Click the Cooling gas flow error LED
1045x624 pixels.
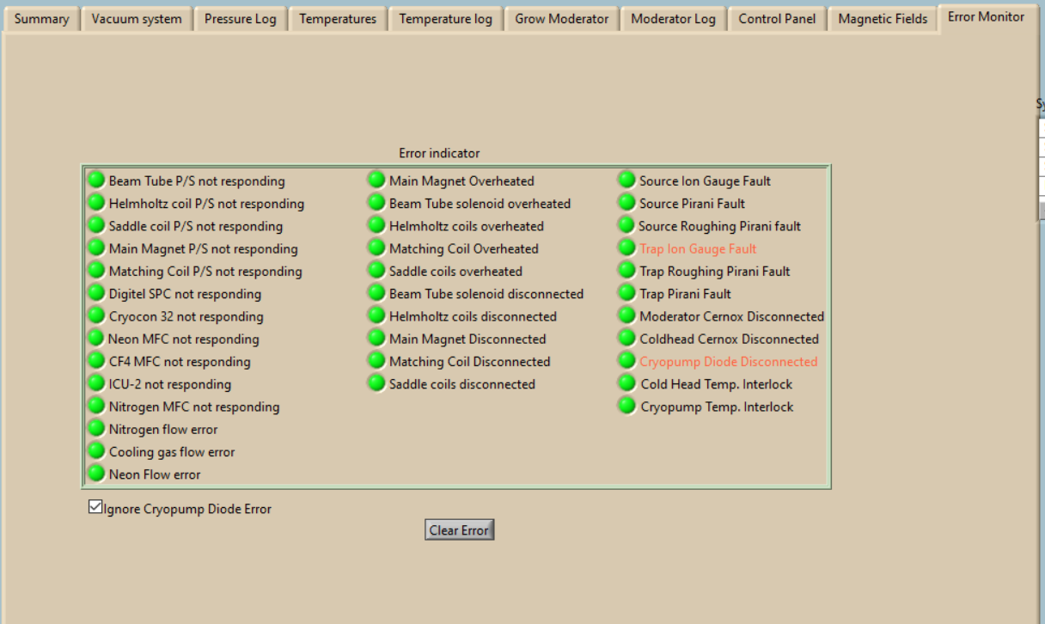pyautogui.click(x=96, y=450)
